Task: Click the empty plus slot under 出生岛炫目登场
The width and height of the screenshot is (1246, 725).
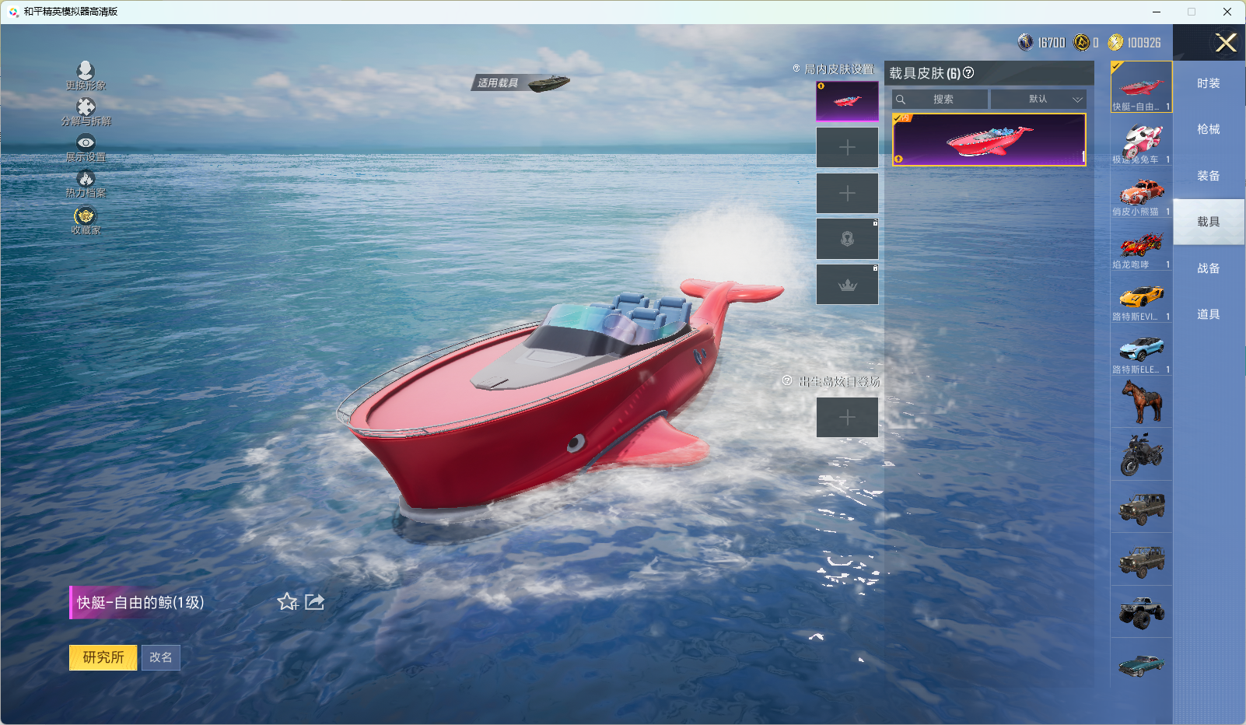Action: [847, 418]
